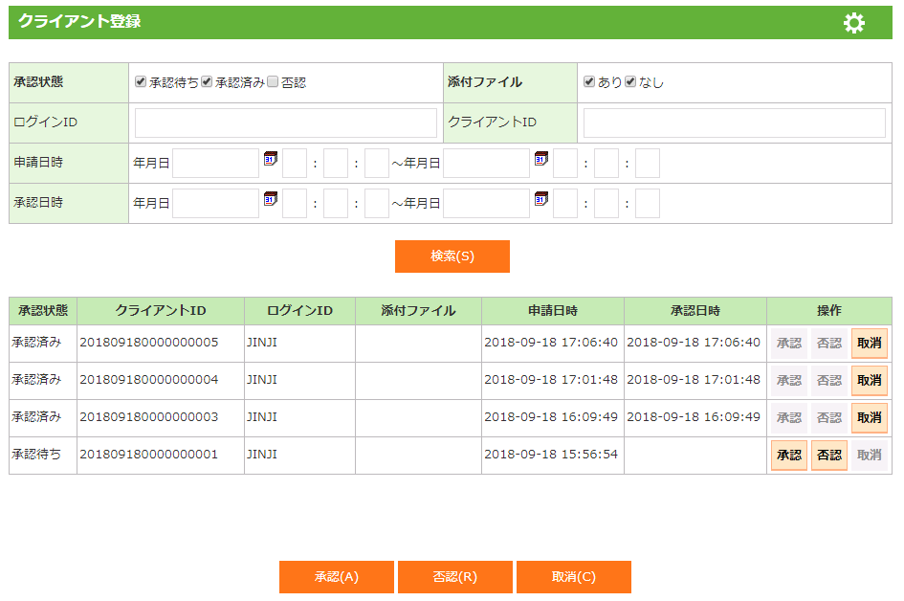This screenshot has width=904, height=601.
Task: Click the 申請日時 end second box
Action: click(x=648, y=164)
